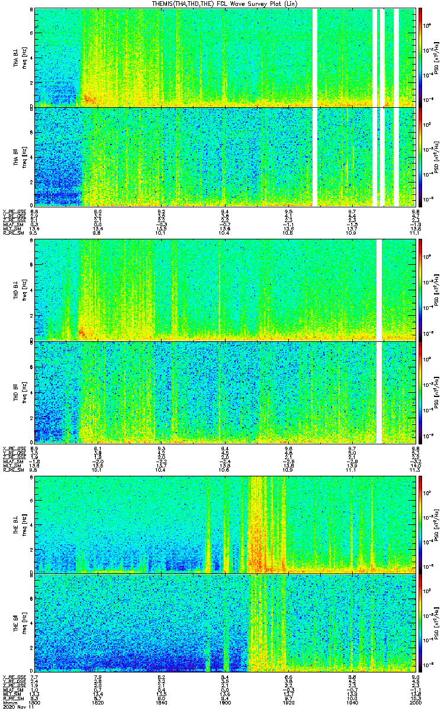Click the THA BL PSD color bar

pyautogui.click(x=420, y=58)
